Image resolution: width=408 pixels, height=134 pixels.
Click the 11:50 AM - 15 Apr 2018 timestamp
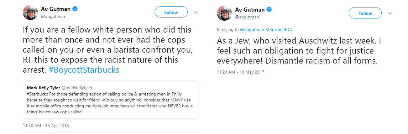coord(46,126)
